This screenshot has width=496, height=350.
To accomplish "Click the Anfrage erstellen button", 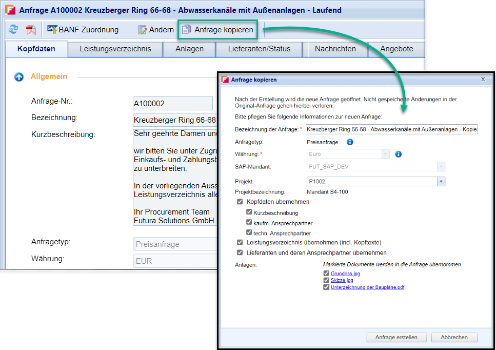I will point(396,337).
